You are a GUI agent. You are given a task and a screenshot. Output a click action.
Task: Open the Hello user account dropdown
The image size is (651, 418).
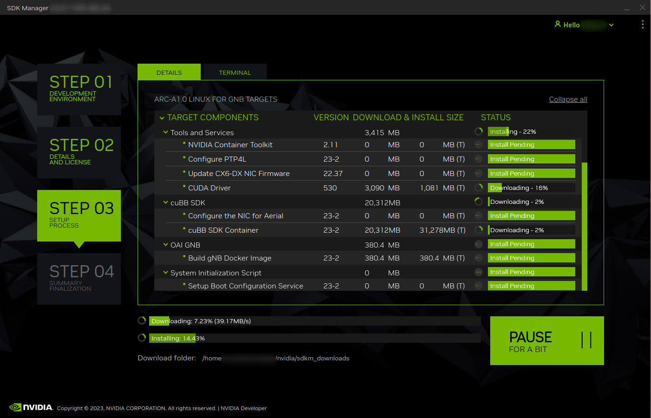click(611, 25)
